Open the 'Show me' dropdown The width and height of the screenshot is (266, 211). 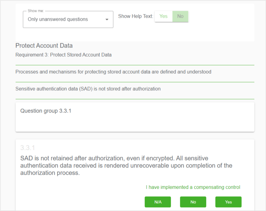pyautogui.click(x=68, y=19)
